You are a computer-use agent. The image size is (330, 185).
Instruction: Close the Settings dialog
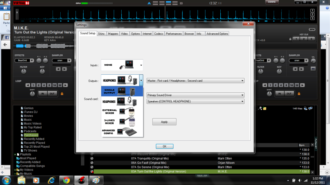click(x=248, y=24)
